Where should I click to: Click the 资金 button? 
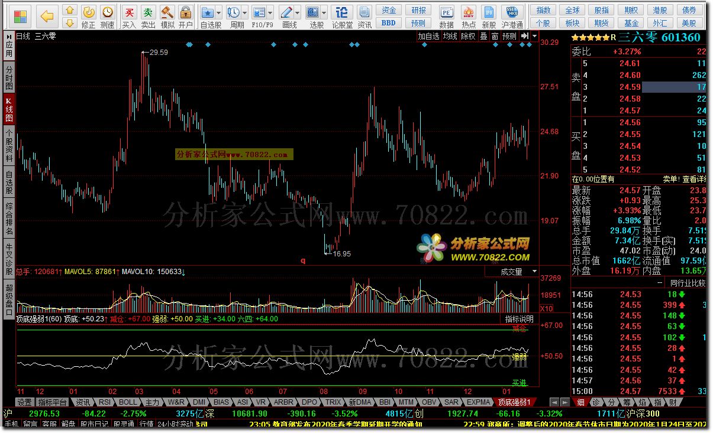tap(389, 10)
